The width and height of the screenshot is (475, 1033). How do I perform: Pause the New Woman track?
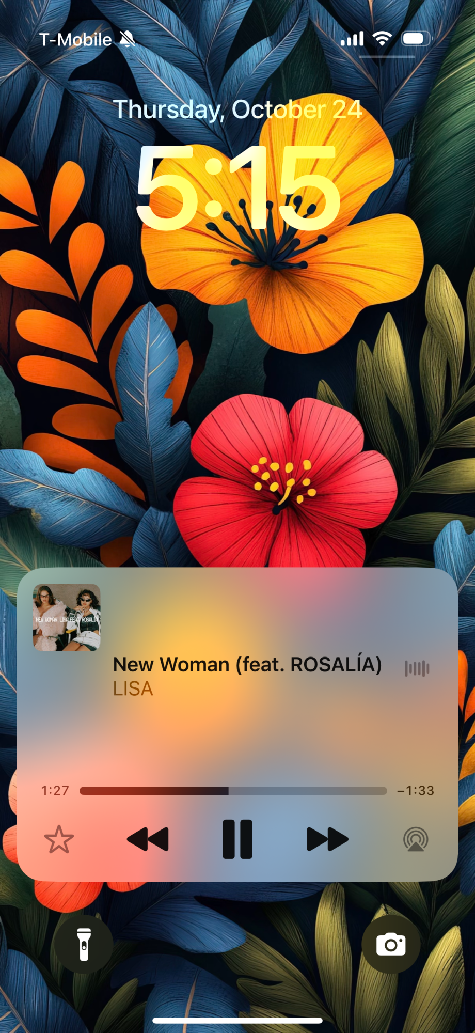[x=237, y=839]
